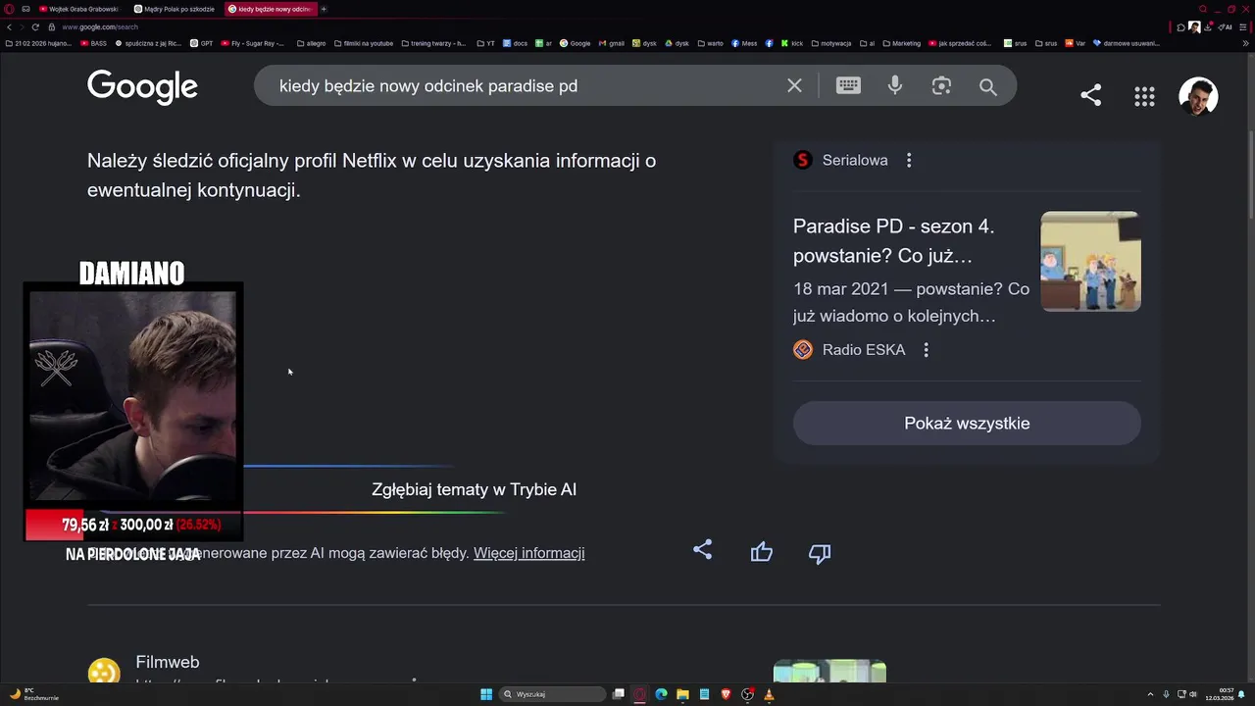Open the allegro bookmarks folder

(x=312, y=43)
